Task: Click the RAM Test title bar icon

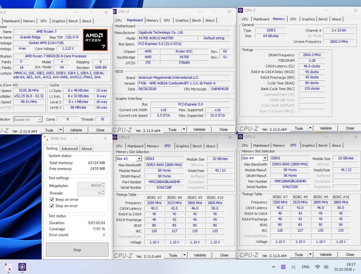Action: coord(46,138)
